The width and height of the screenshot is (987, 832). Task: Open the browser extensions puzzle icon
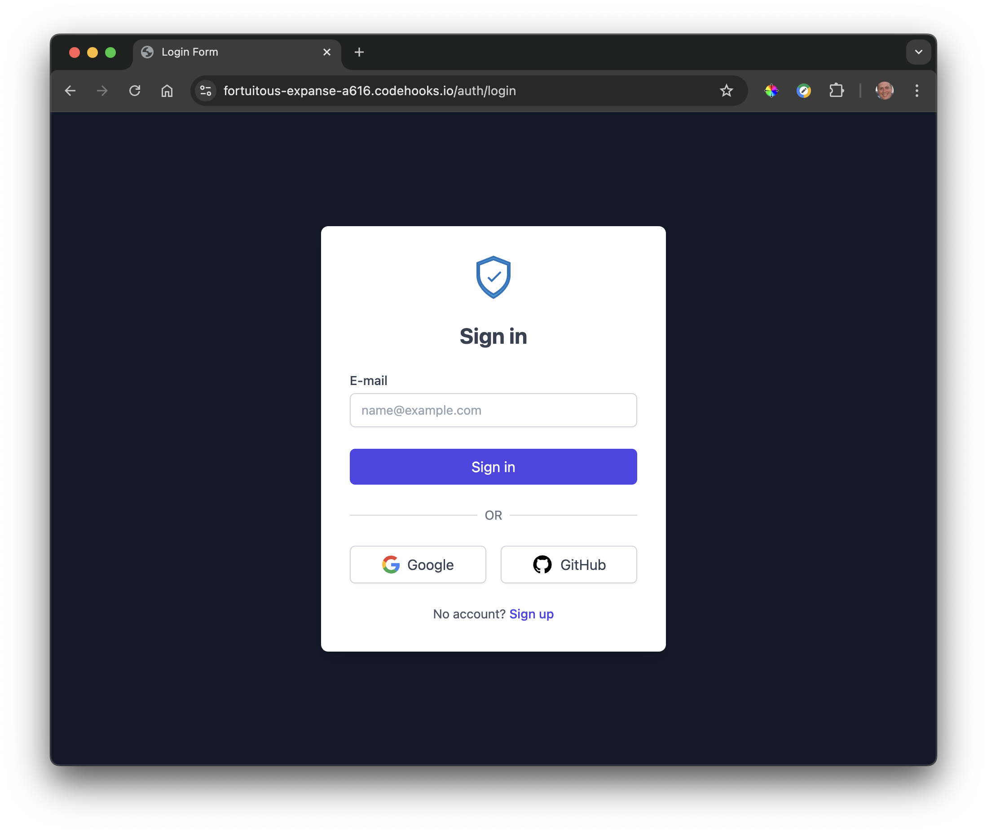(x=836, y=91)
